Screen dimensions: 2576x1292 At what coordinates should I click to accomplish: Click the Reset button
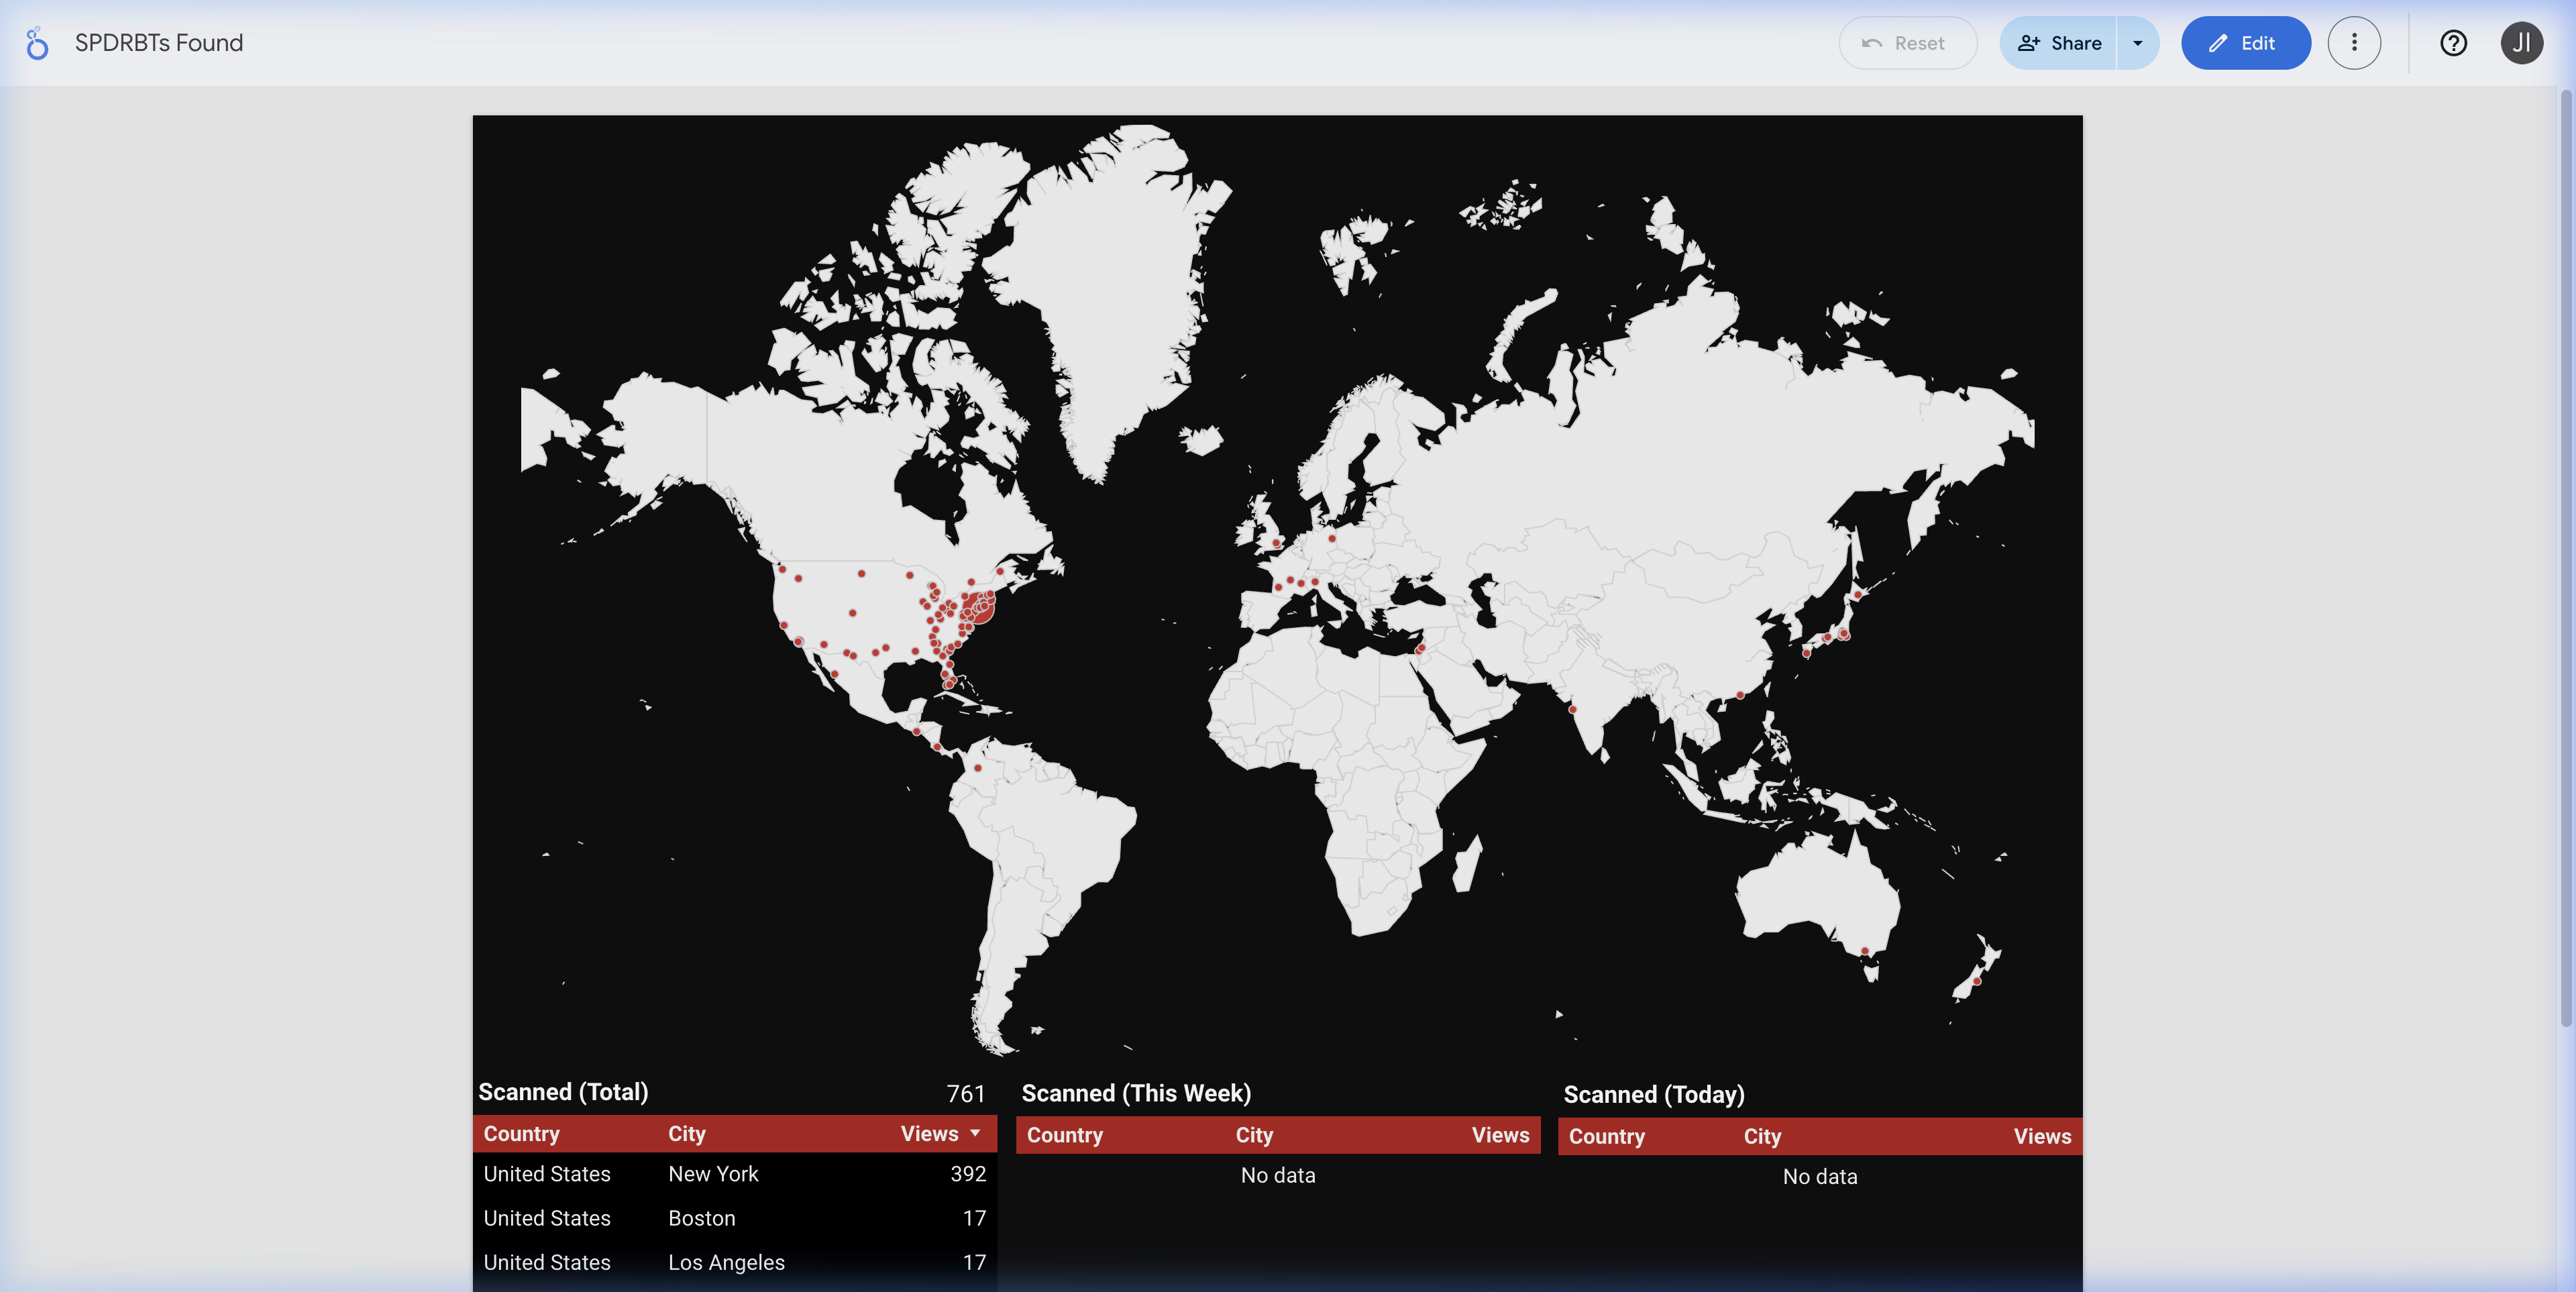[x=1906, y=43]
